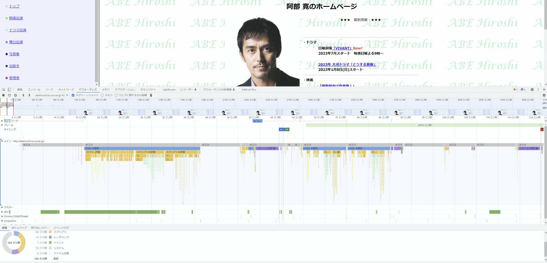Open the 「VIVANT」 drama link
547x263 pixels.
tap(342, 48)
